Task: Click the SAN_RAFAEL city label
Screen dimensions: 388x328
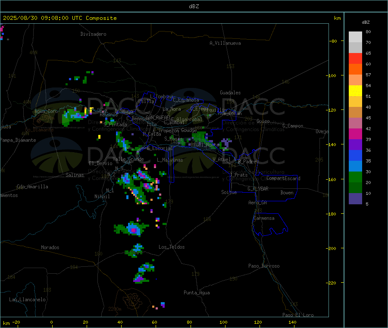Action: click(x=158, y=117)
